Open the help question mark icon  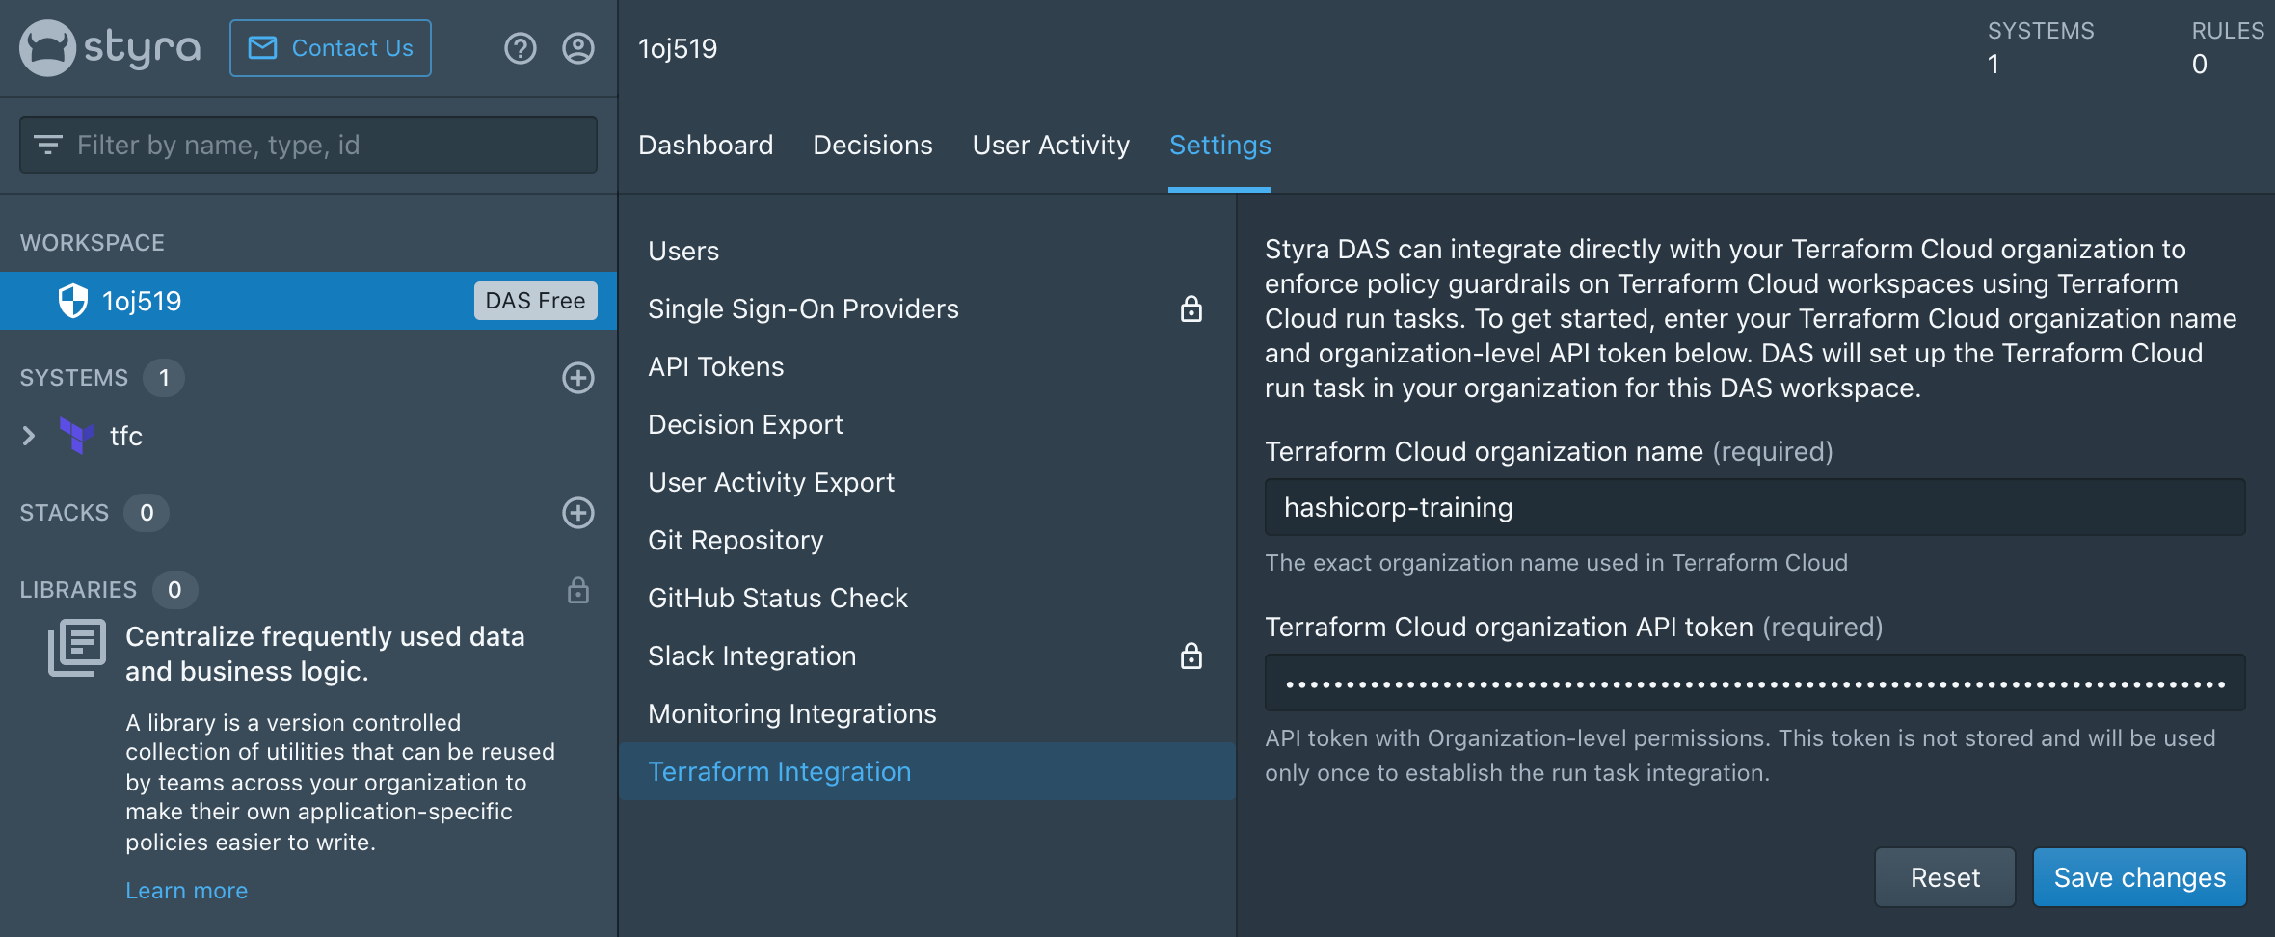[x=521, y=48]
